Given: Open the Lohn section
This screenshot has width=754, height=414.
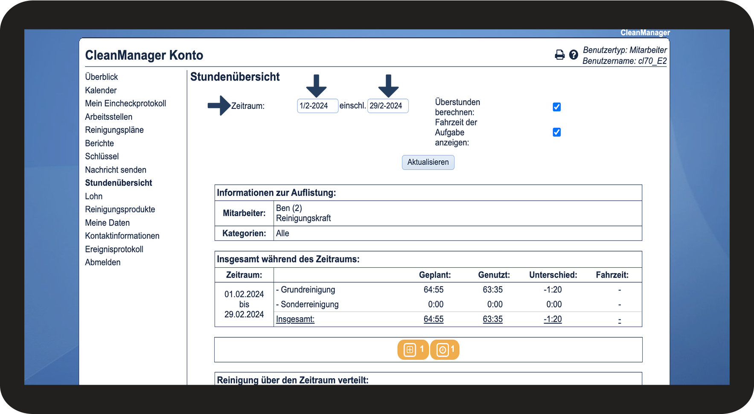Looking at the screenshot, I should click(x=94, y=196).
